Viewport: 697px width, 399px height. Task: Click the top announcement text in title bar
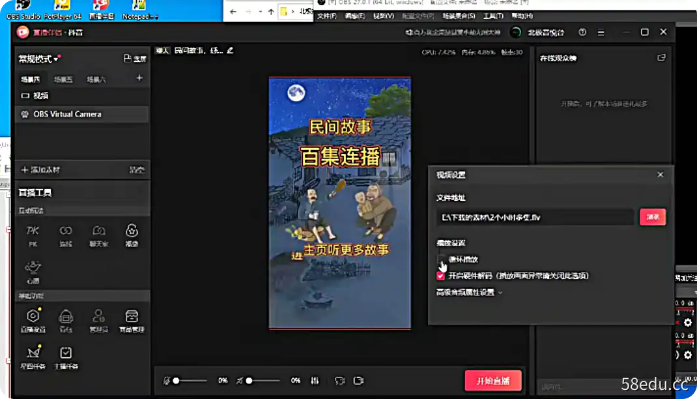click(453, 33)
